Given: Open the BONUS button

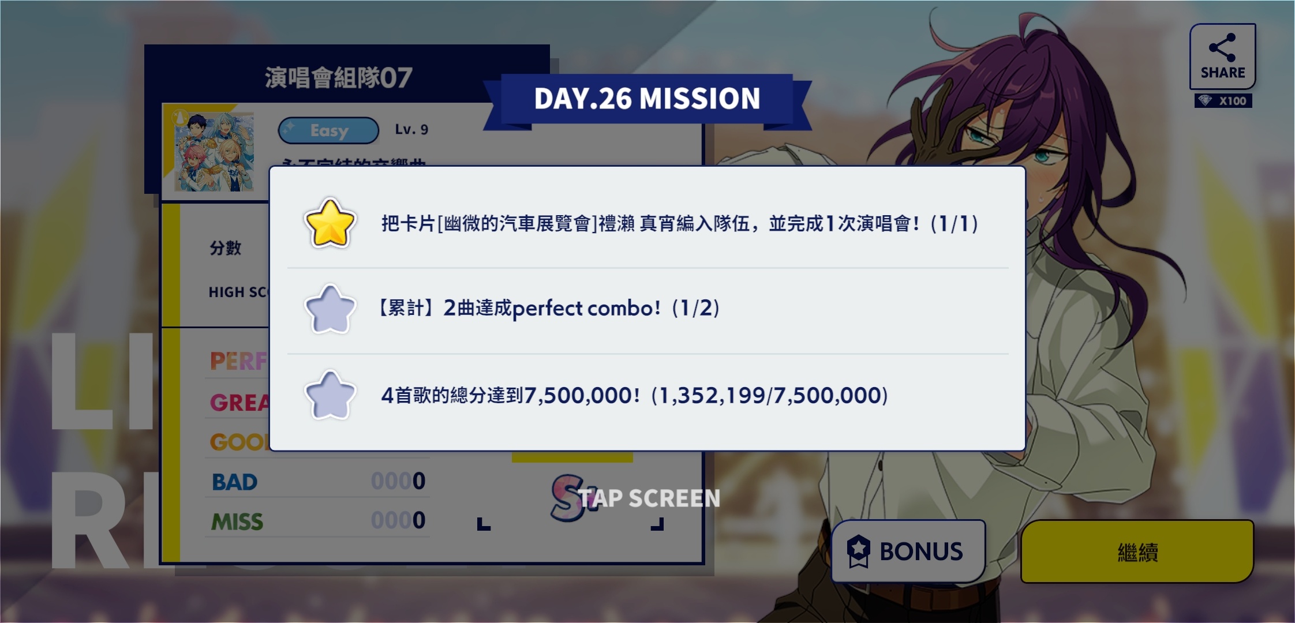Looking at the screenshot, I should (x=908, y=551).
